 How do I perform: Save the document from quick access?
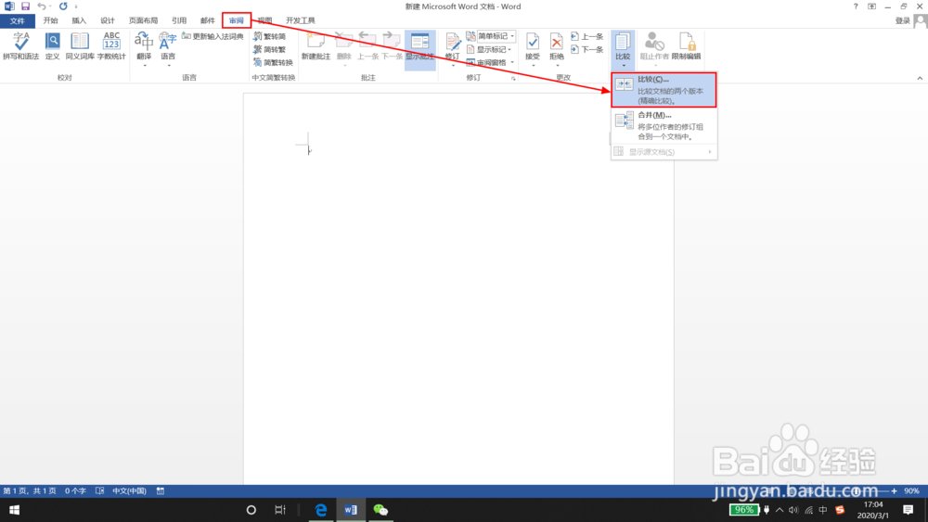click(25, 6)
